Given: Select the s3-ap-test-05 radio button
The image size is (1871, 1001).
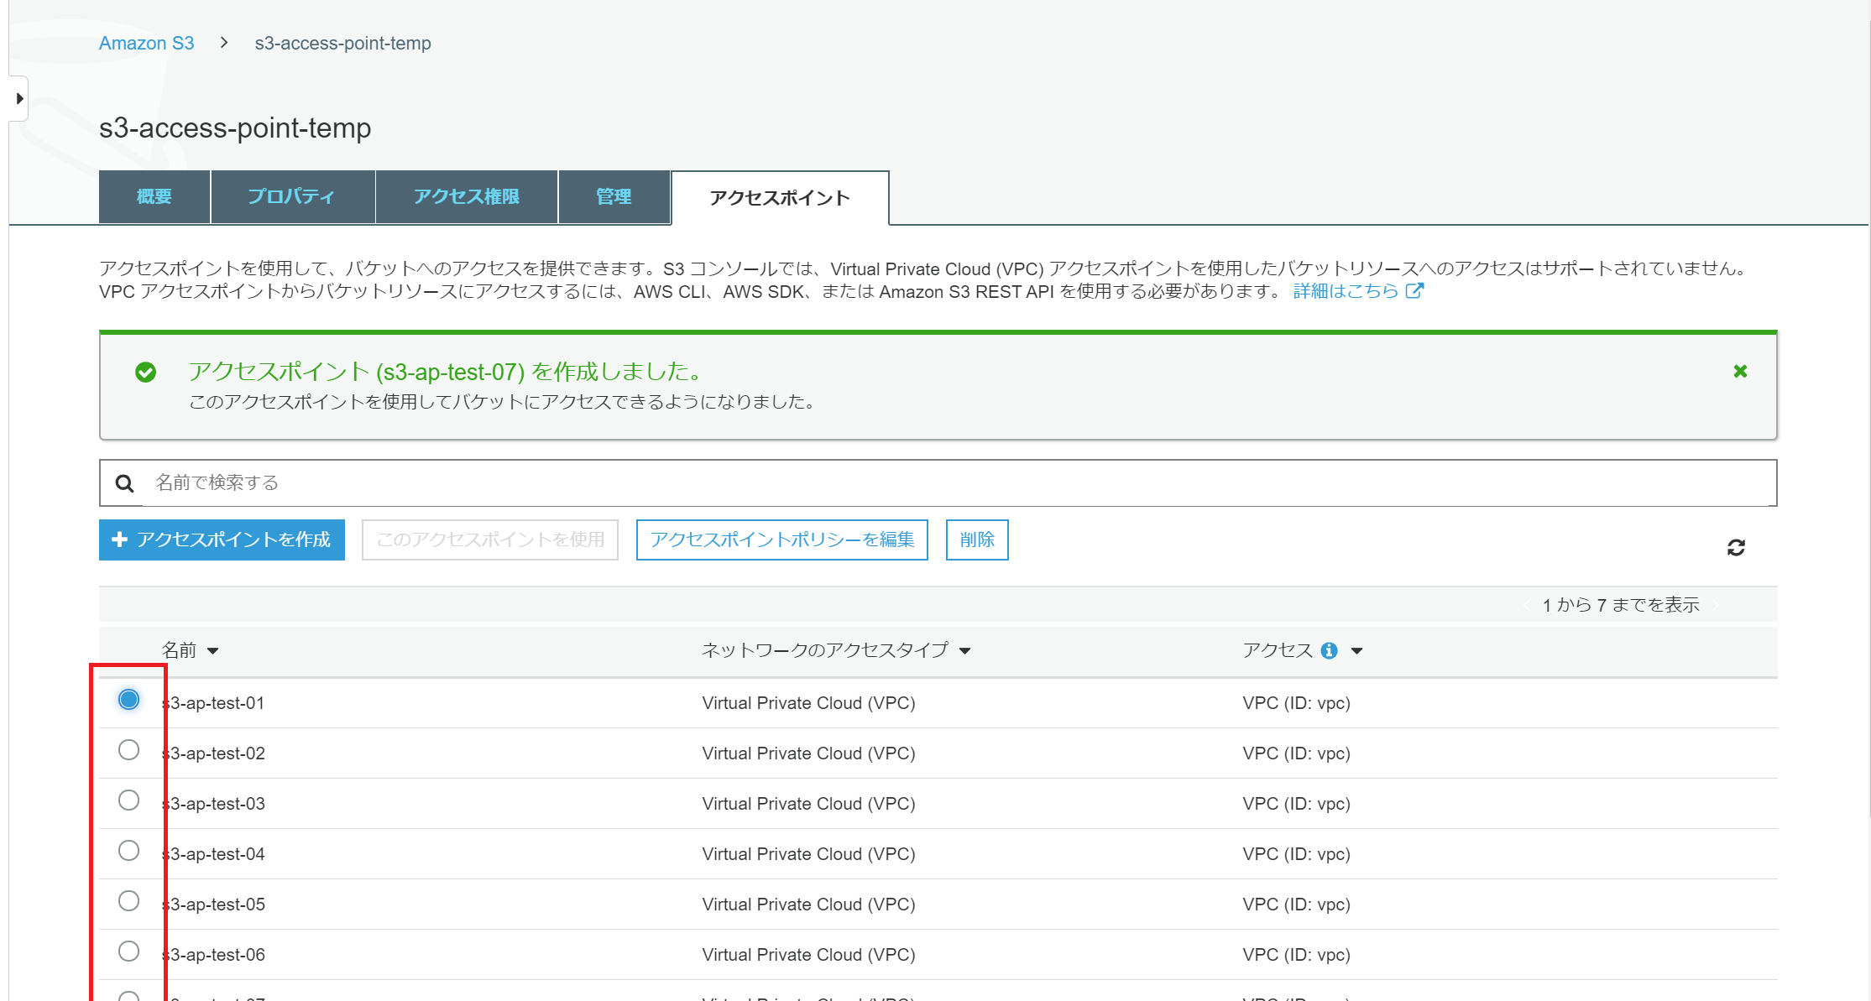Looking at the screenshot, I should (128, 901).
